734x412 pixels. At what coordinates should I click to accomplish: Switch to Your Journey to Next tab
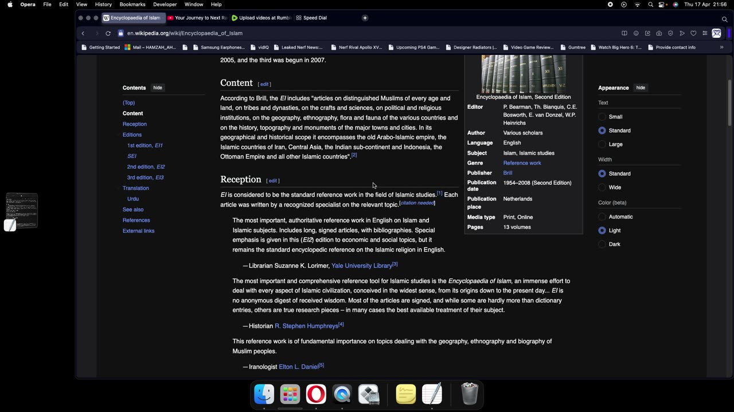pos(197,18)
